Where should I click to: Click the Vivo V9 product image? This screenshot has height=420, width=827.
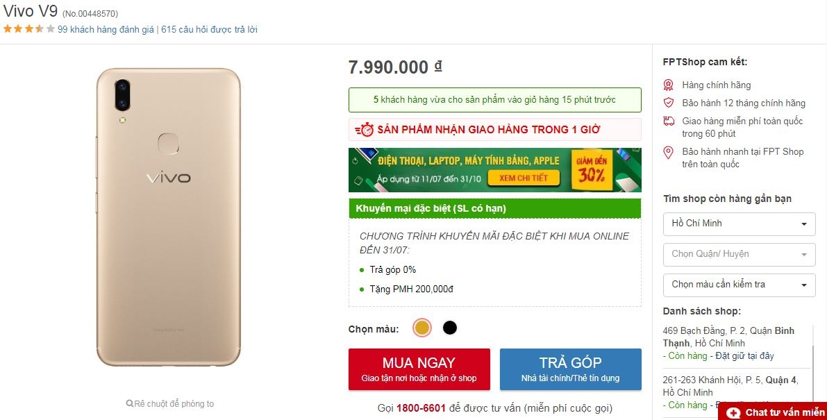coord(169,217)
